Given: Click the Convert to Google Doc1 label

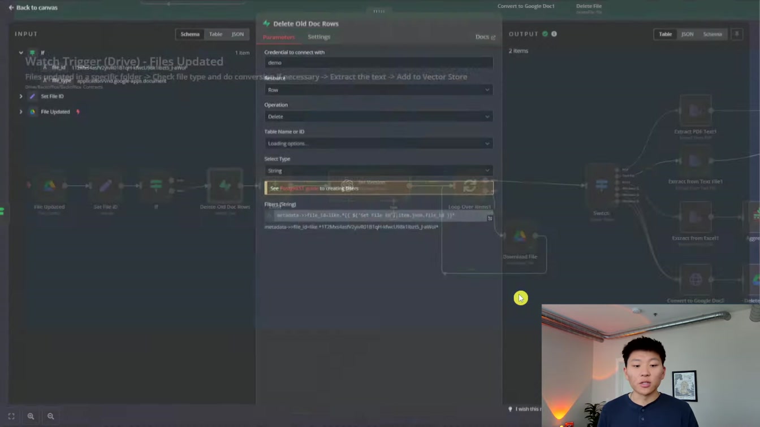Looking at the screenshot, I should [526, 6].
